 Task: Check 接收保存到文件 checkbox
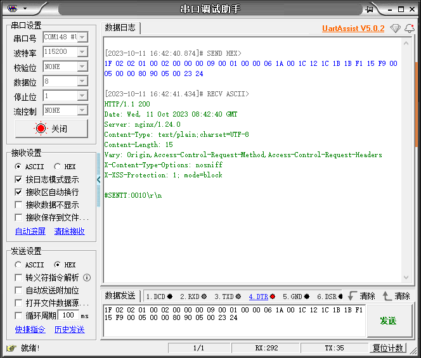(18, 217)
